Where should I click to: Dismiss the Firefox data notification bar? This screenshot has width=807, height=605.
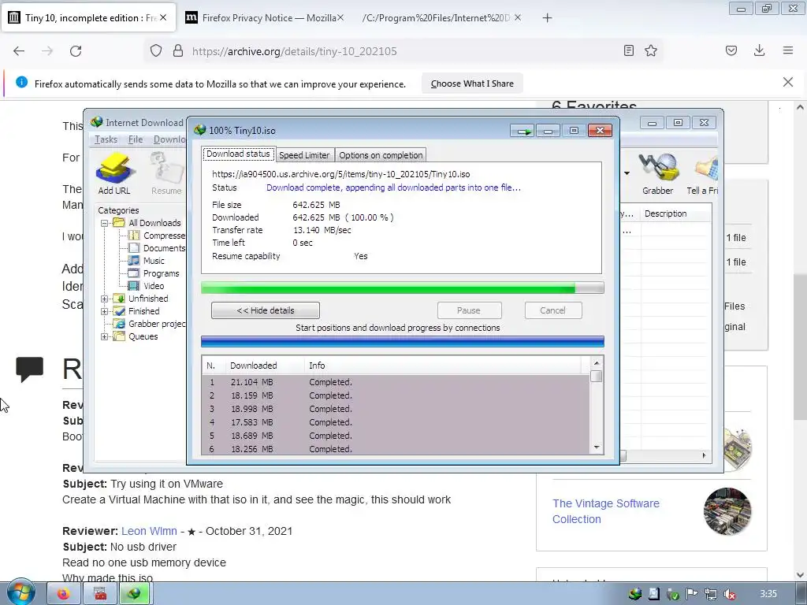pyautogui.click(x=788, y=82)
